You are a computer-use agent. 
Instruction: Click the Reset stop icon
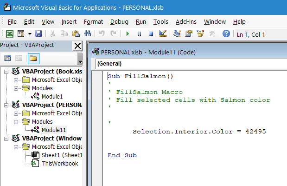(151, 34)
